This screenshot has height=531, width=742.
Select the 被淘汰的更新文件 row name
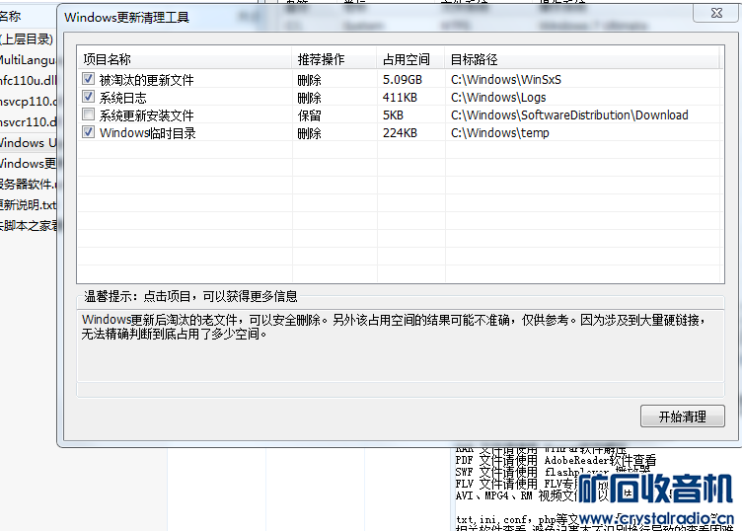147,80
